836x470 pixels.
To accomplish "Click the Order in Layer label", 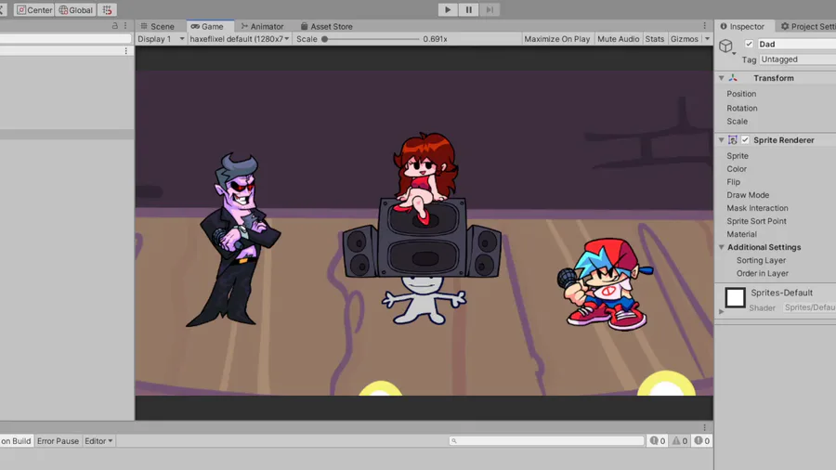I will click(763, 273).
